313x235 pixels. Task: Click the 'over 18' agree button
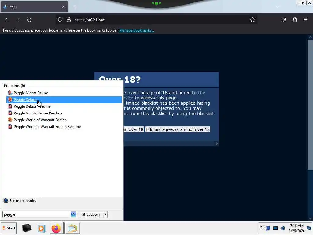[x=134, y=129]
